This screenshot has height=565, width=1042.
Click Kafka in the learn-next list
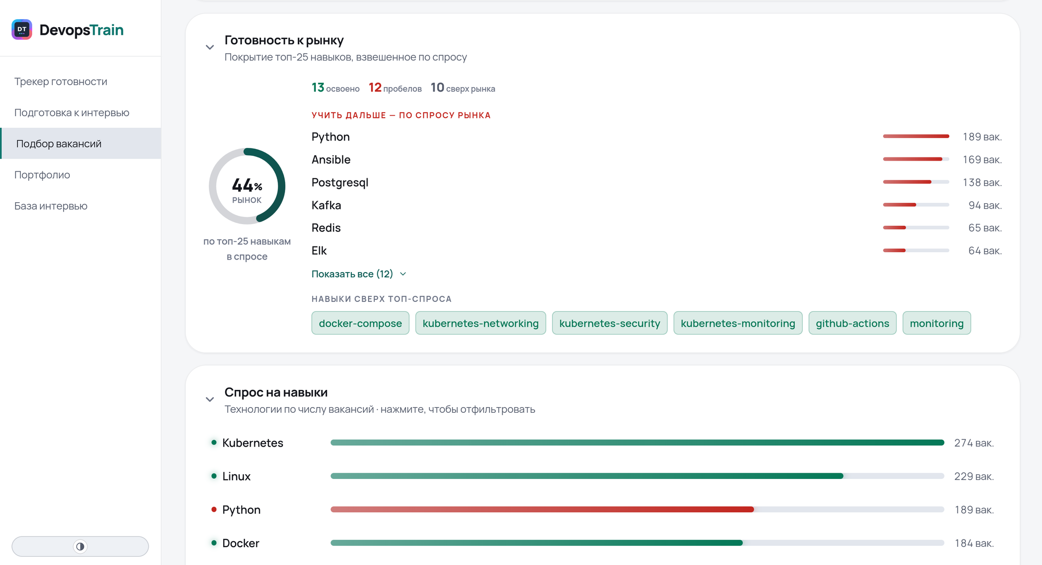pos(657,205)
